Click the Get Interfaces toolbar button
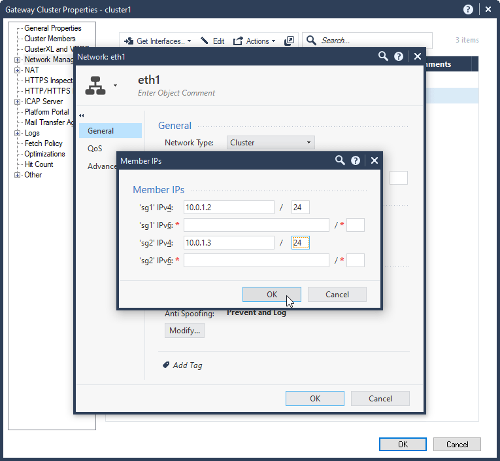 (158, 41)
